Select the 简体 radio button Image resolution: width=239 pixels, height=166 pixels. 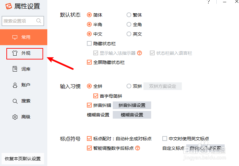coord(89,15)
